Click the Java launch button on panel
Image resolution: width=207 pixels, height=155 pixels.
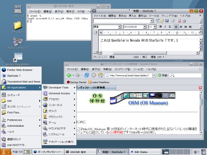5,152
